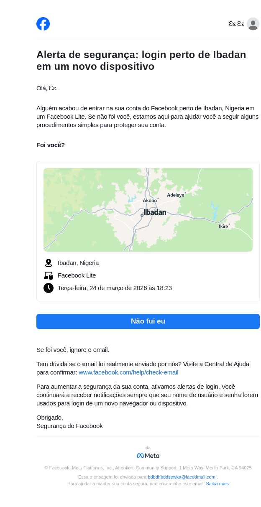Click the Meta logo in the footer

[148, 456]
